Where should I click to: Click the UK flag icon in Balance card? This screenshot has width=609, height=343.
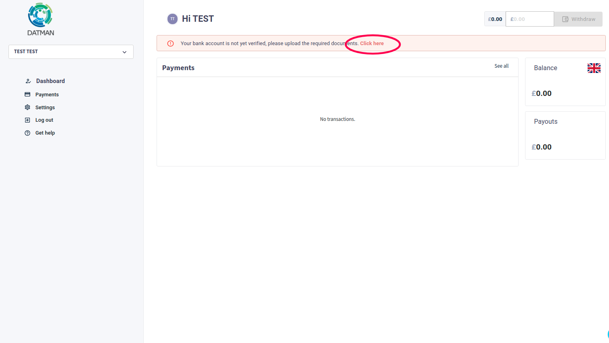tap(594, 68)
